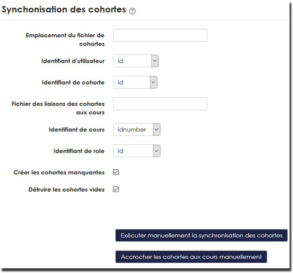Expand the Identifiant de cohorte dropdown
Image resolution: width=293 pixels, height=273 pixels.
[x=135, y=82]
